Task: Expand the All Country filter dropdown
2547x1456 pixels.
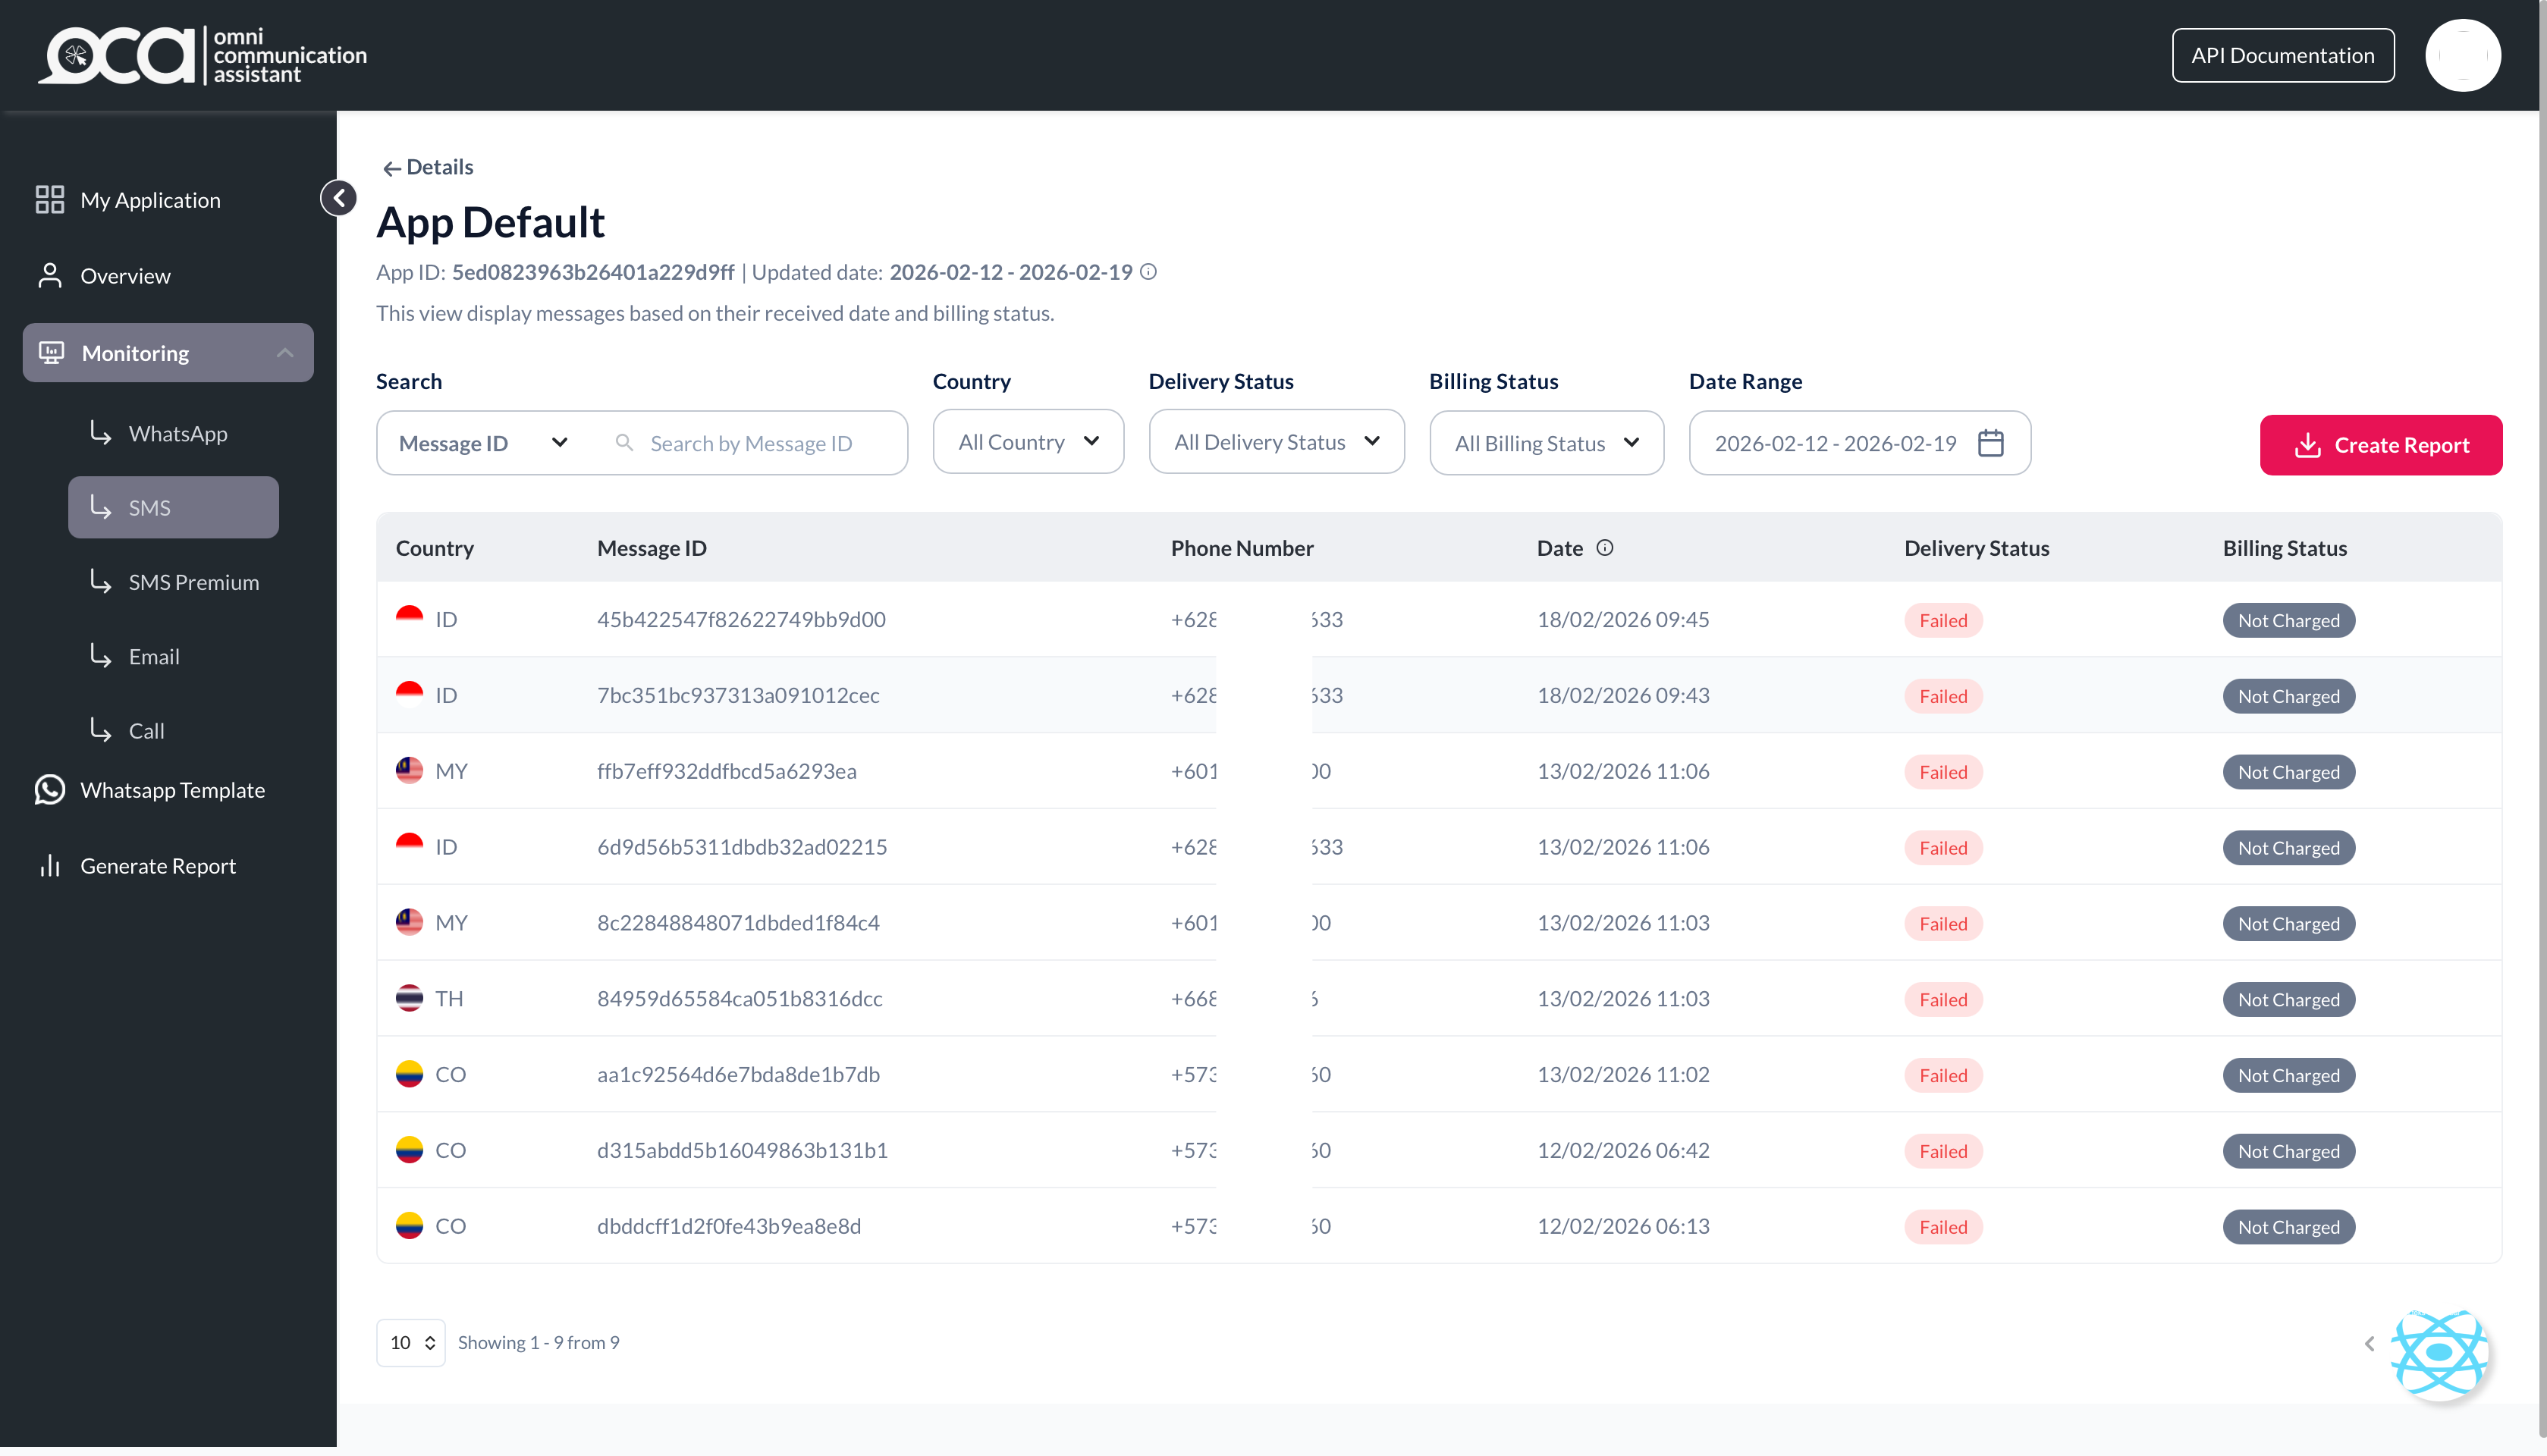Action: 1028,442
